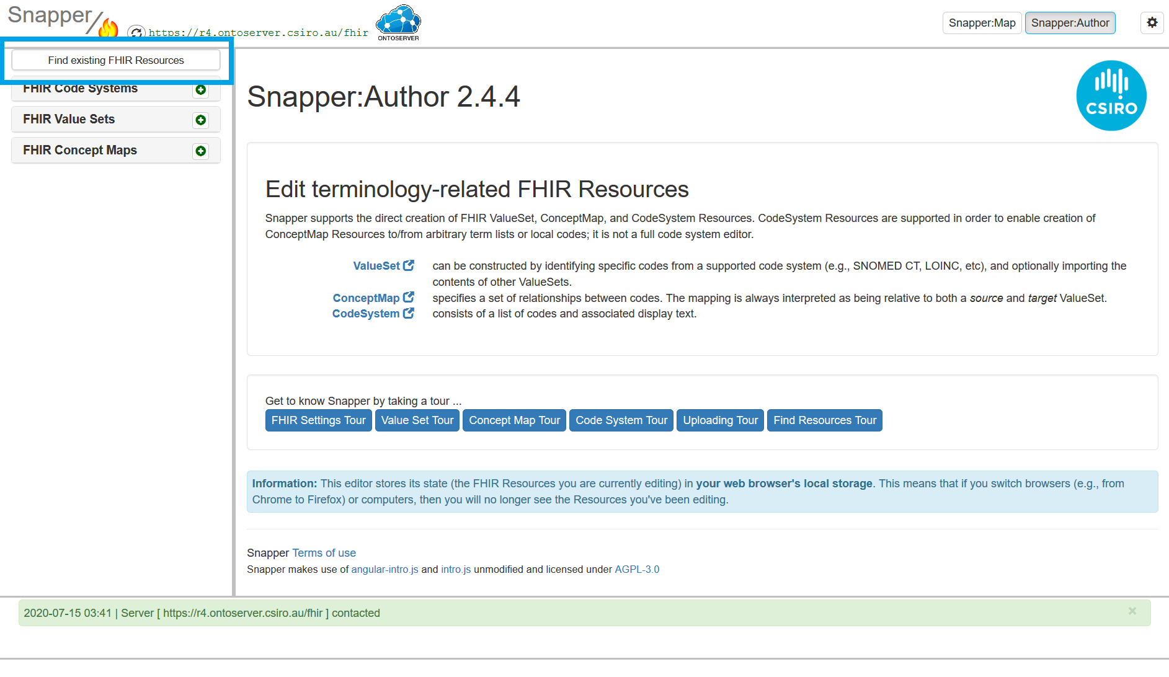Open the ConceptMap documentation link
Viewport: 1169px width, 677px height.
coord(366,298)
